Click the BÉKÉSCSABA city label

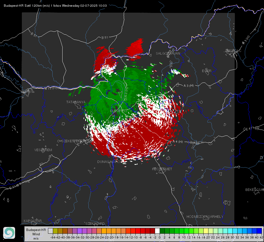click(x=255, y=190)
